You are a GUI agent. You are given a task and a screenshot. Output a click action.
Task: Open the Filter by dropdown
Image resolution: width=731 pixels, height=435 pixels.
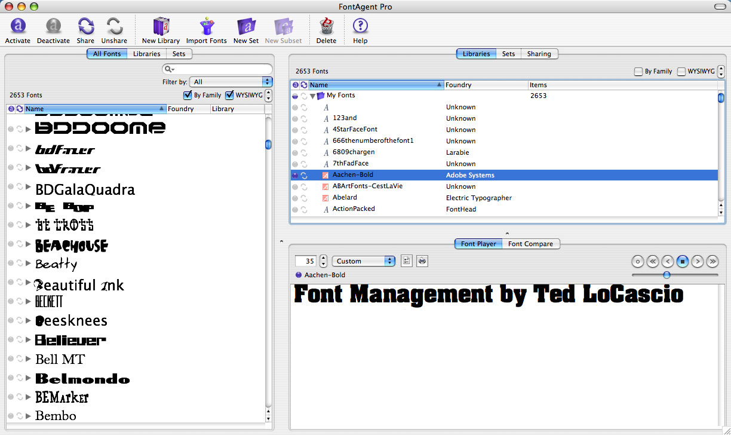tap(231, 82)
